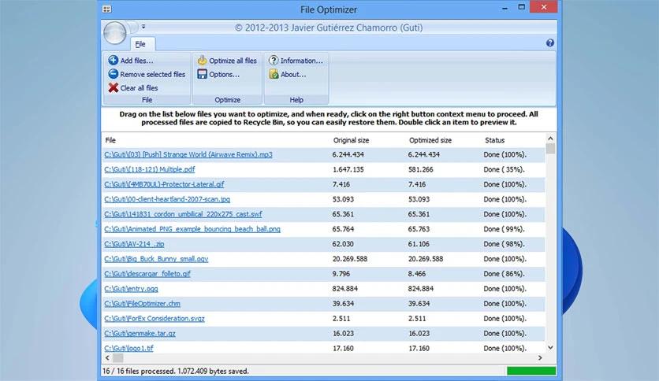Sort by the Original size column header
Image resolution: width=659 pixels, height=381 pixels.
point(351,140)
